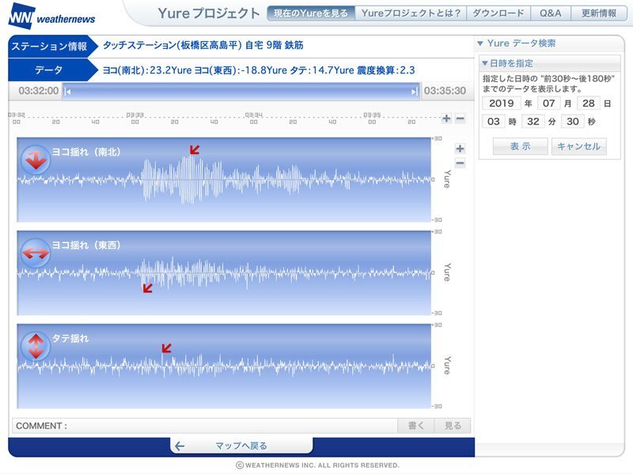633x474 pixels.
Task: Click the キャンセル button
Action: pos(579,146)
